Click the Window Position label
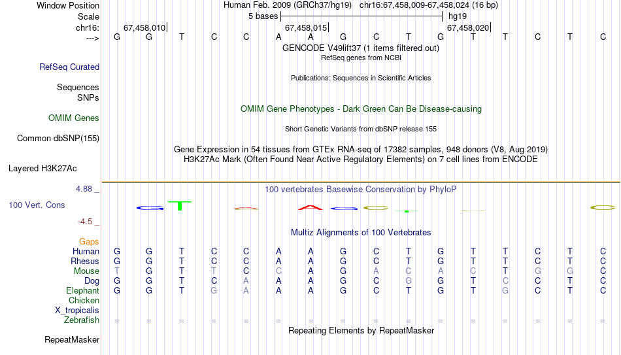621x355 pixels. (68, 5)
